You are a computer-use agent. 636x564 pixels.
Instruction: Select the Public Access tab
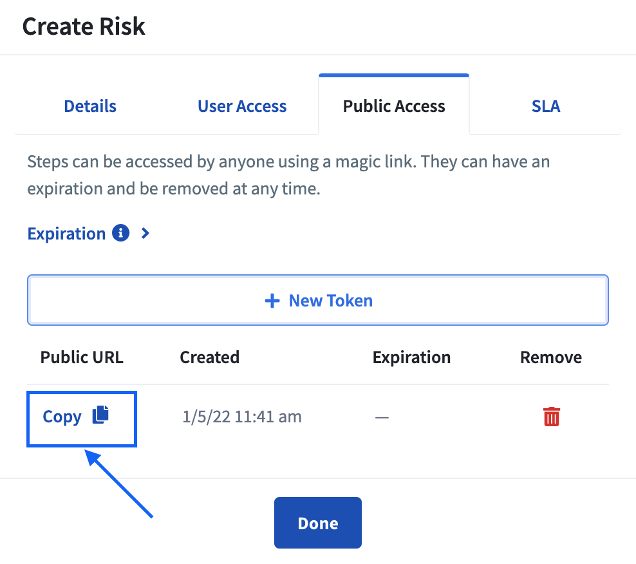pos(394,106)
